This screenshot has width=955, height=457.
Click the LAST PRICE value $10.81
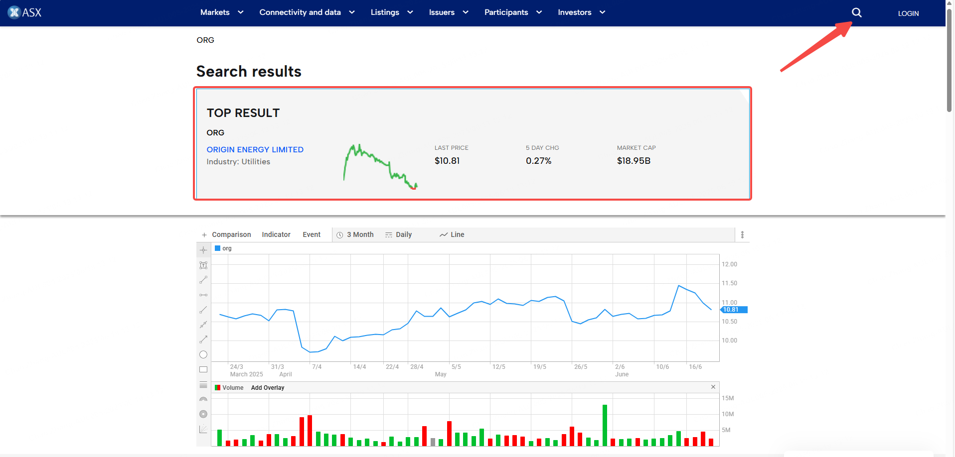(x=447, y=161)
